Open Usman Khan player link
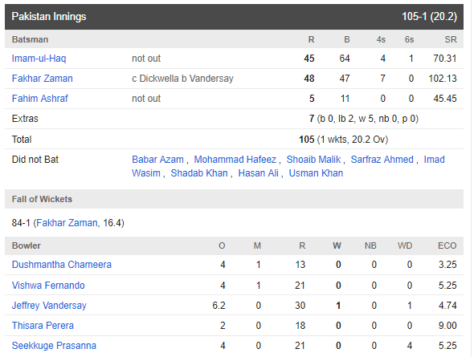The width and height of the screenshot is (474, 357). (x=316, y=173)
